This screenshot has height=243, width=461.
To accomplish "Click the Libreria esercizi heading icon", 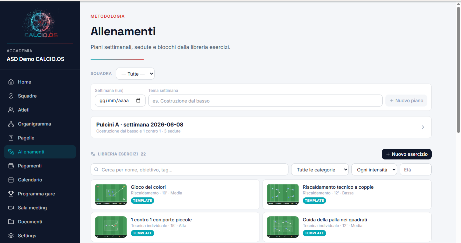I will 93,154.
